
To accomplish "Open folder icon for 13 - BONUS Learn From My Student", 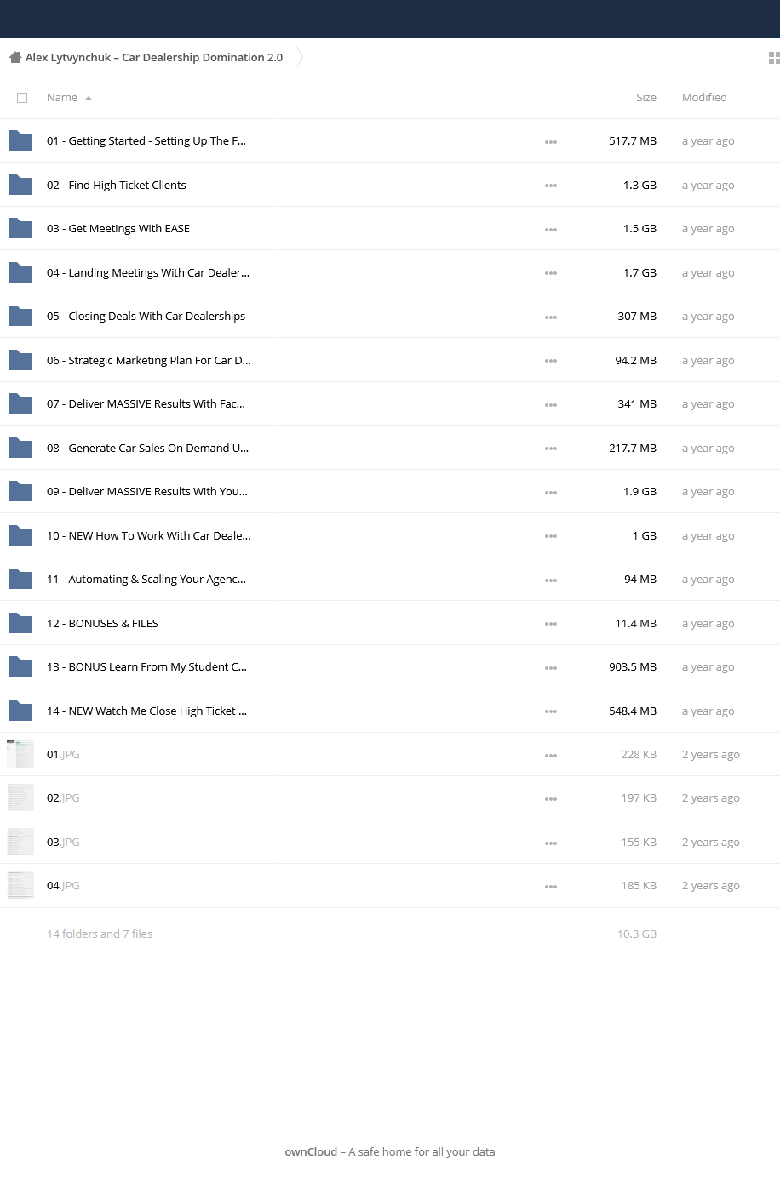I will point(20,667).
